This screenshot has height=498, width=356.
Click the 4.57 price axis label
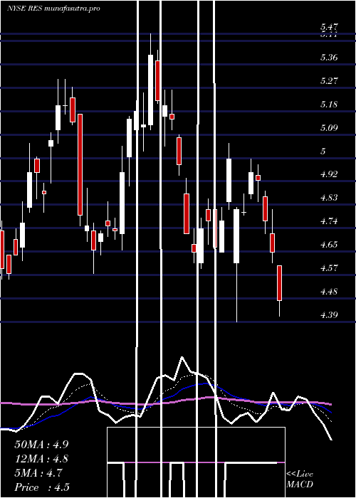click(329, 267)
